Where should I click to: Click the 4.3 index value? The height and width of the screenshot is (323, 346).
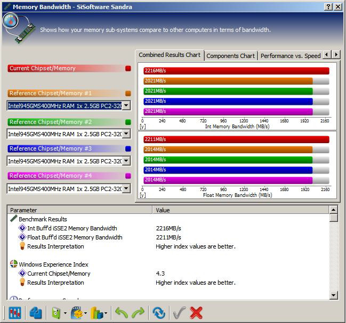click(x=160, y=274)
